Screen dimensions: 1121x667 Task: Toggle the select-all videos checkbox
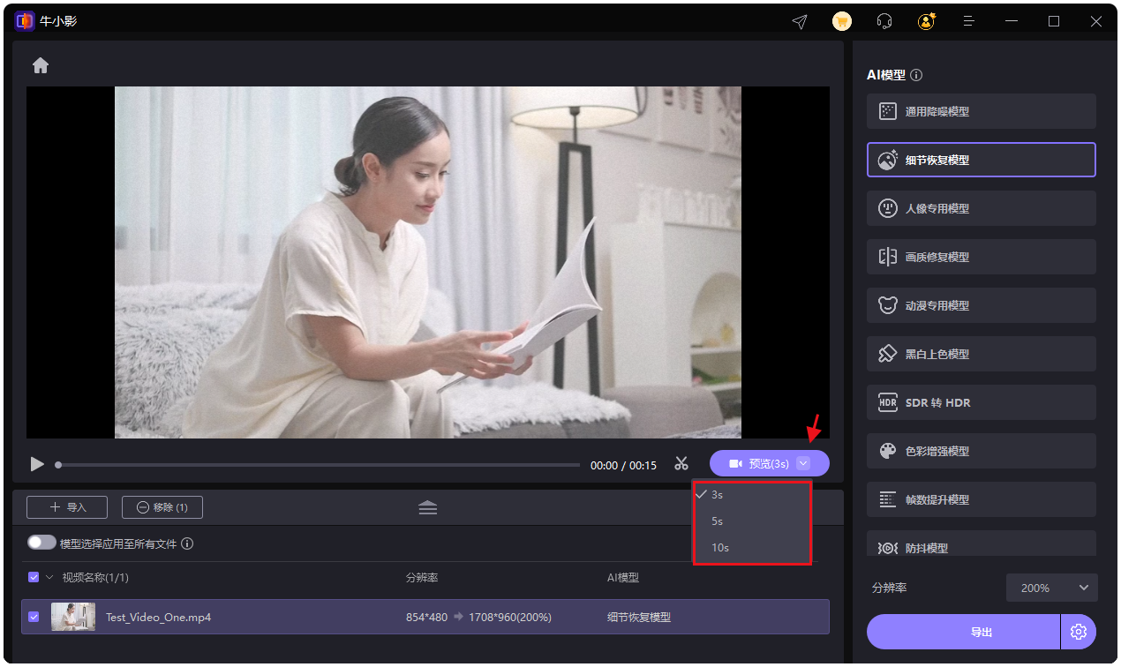coord(34,577)
